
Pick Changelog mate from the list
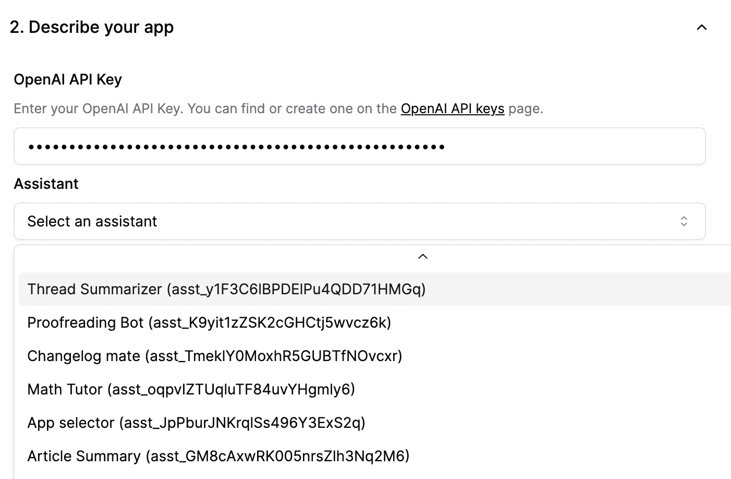(x=214, y=356)
